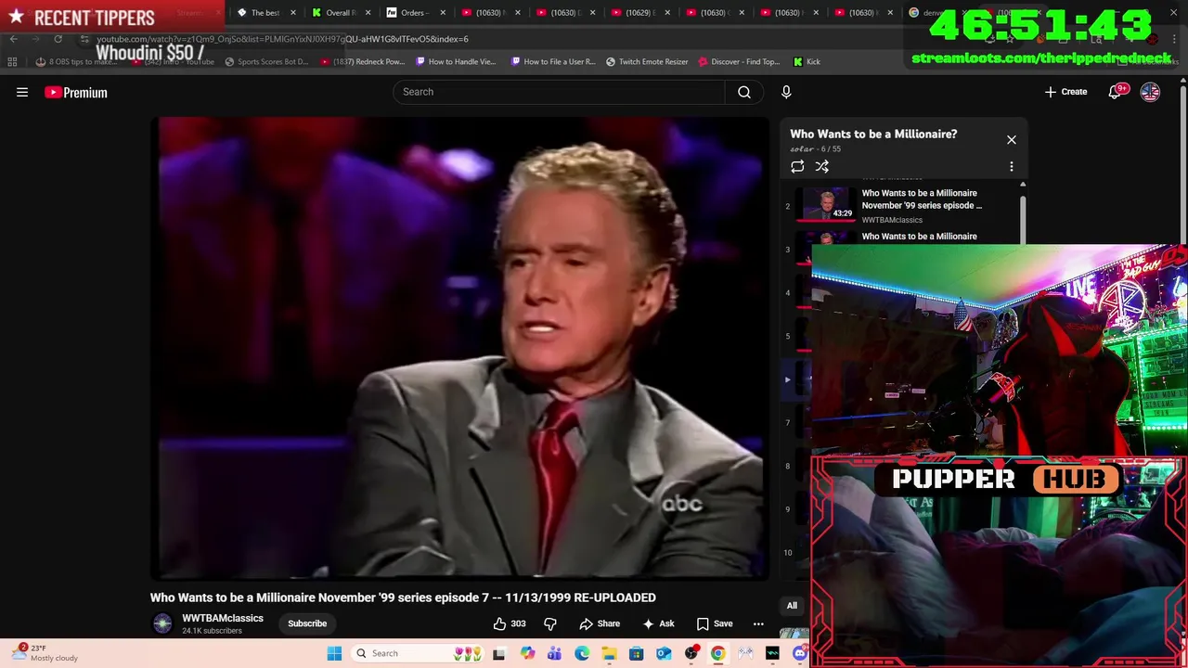This screenshot has width=1188, height=668.
Task: Open OBS Studio on the taskbar
Action: (691, 653)
